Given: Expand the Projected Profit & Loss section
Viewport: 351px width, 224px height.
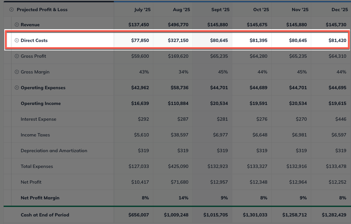Looking at the screenshot, I should click(11, 9).
